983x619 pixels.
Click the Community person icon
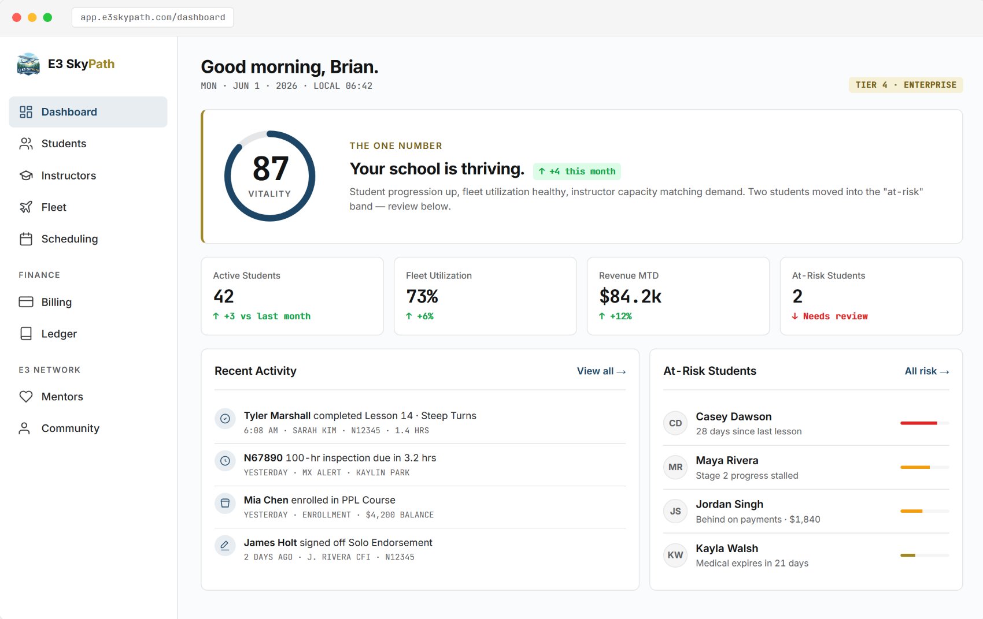pyautogui.click(x=24, y=428)
